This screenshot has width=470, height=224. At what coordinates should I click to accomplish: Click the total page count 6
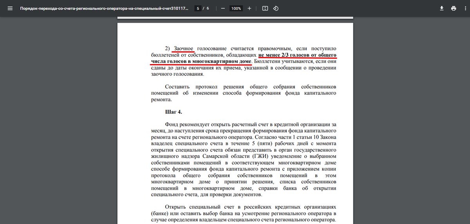point(208,8)
